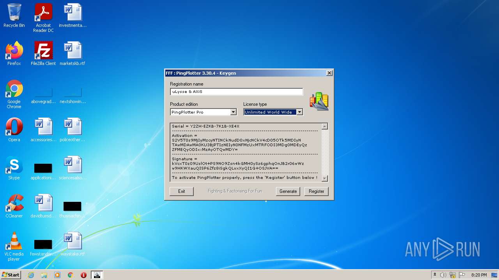Switch to keygen taskbar button
This screenshot has height=280, width=499.
97,275
